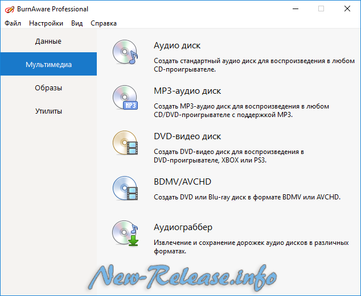361x296 pixels.
Task: Open the Файл menu
Action: [13, 23]
